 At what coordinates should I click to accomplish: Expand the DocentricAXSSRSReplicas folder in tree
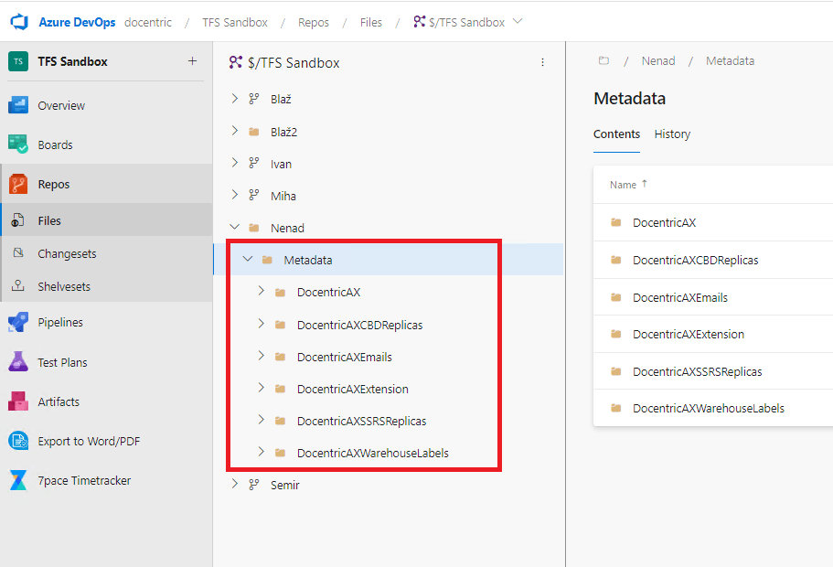[261, 421]
